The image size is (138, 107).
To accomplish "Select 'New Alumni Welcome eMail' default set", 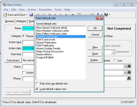I will pyautogui.click(x=61, y=28).
